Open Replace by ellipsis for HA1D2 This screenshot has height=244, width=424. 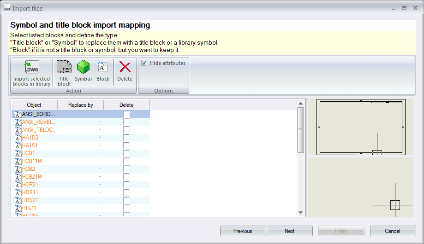coord(100,138)
